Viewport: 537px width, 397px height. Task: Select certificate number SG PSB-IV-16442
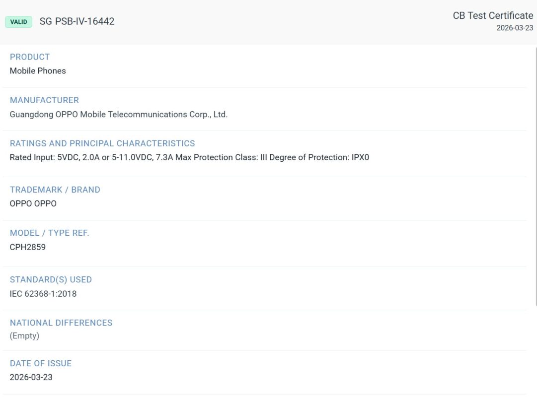tap(77, 21)
